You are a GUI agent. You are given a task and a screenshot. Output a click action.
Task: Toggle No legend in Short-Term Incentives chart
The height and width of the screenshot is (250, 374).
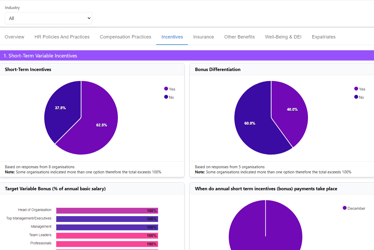click(169, 97)
